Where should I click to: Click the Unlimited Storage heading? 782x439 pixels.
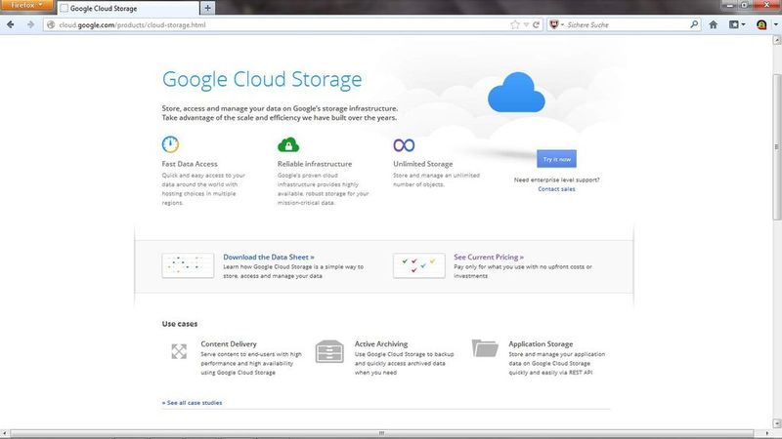423,164
